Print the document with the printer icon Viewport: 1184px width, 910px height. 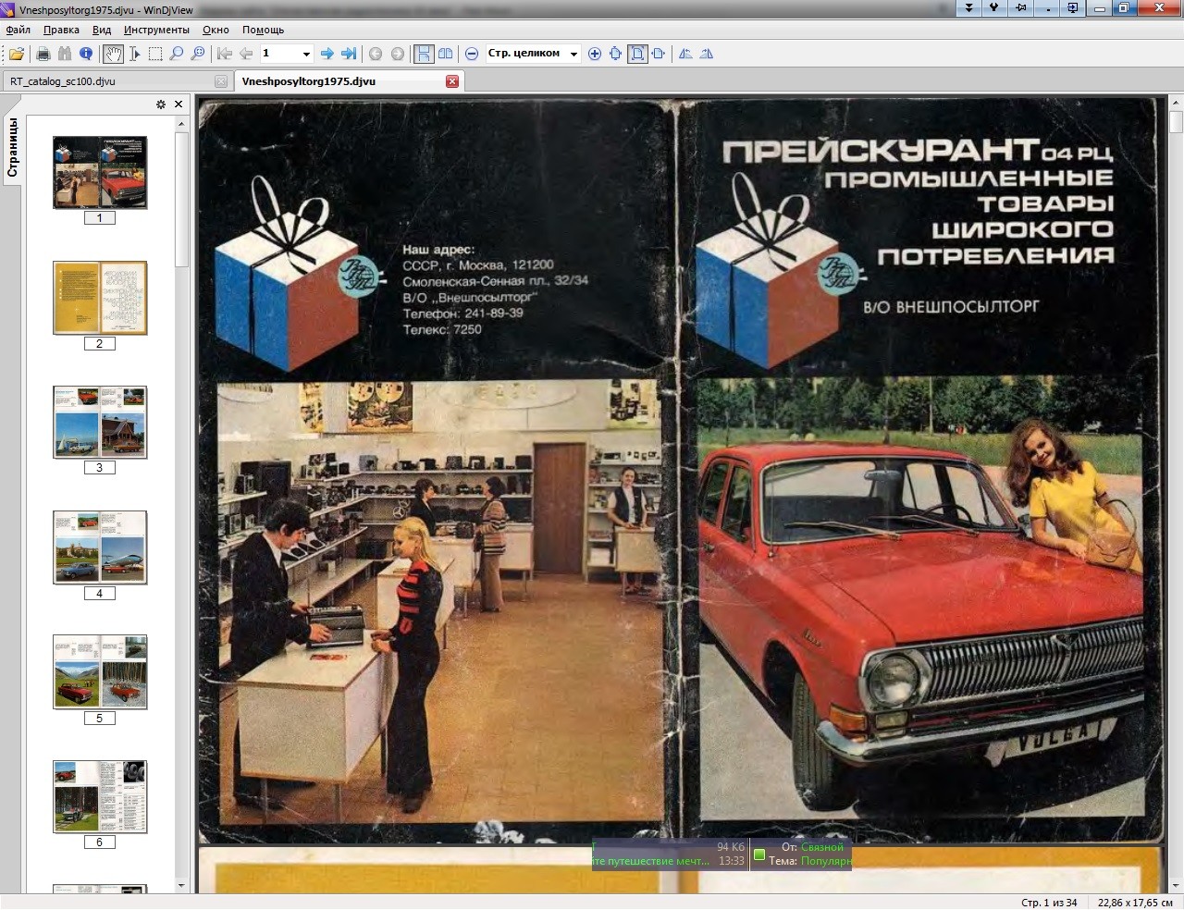(43, 54)
